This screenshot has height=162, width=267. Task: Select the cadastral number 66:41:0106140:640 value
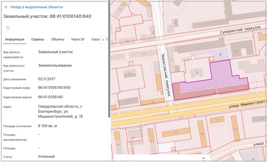tap(54, 88)
